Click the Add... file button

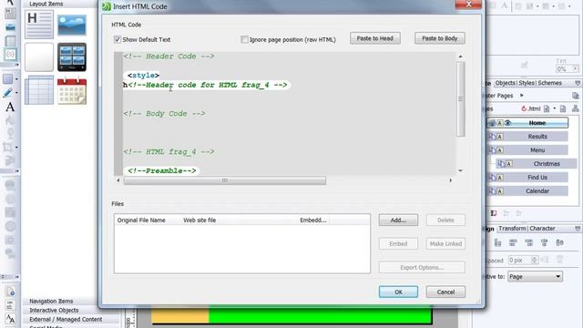coord(398,220)
